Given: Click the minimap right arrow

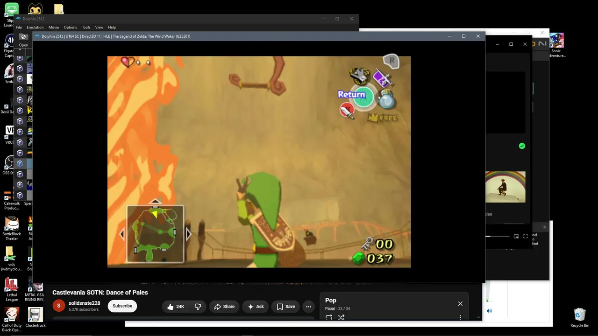Looking at the screenshot, I should pyautogui.click(x=188, y=234).
